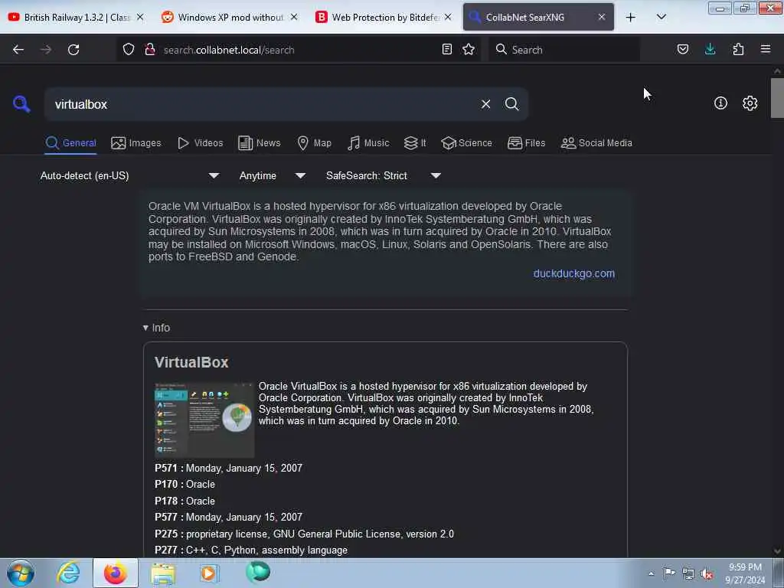784x588 pixels.
Task: Click the SearXNG logo magnifier
Action: pos(21,104)
